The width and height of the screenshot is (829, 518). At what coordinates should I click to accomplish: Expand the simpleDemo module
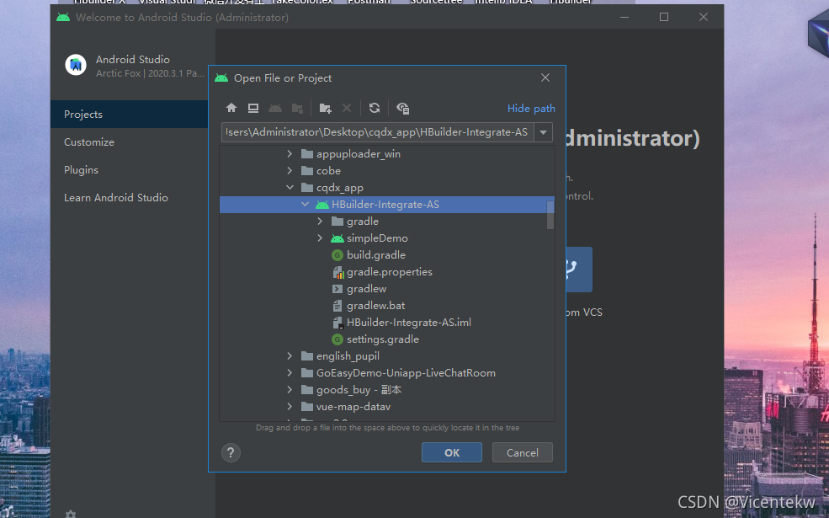coord(320,238)
